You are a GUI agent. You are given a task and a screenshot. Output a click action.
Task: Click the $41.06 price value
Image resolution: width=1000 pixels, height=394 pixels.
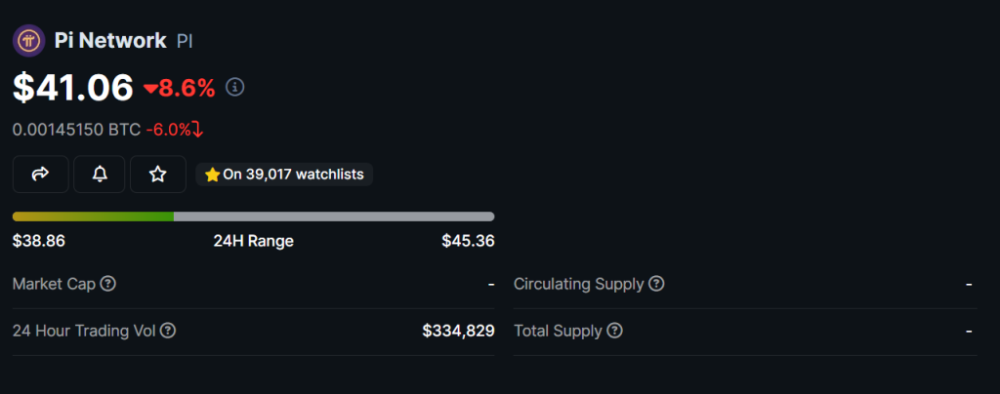73,87
